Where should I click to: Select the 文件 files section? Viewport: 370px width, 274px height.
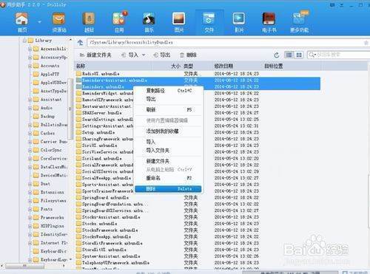(209, 23)
